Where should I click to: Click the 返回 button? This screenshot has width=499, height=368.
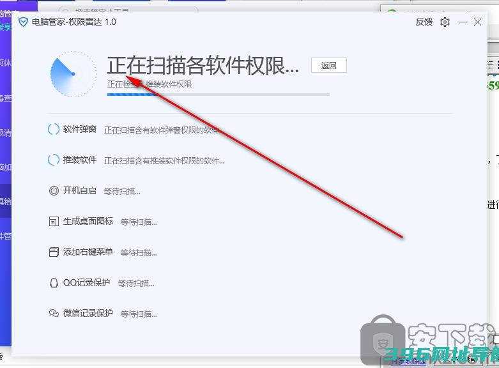[x=329, y=65]
